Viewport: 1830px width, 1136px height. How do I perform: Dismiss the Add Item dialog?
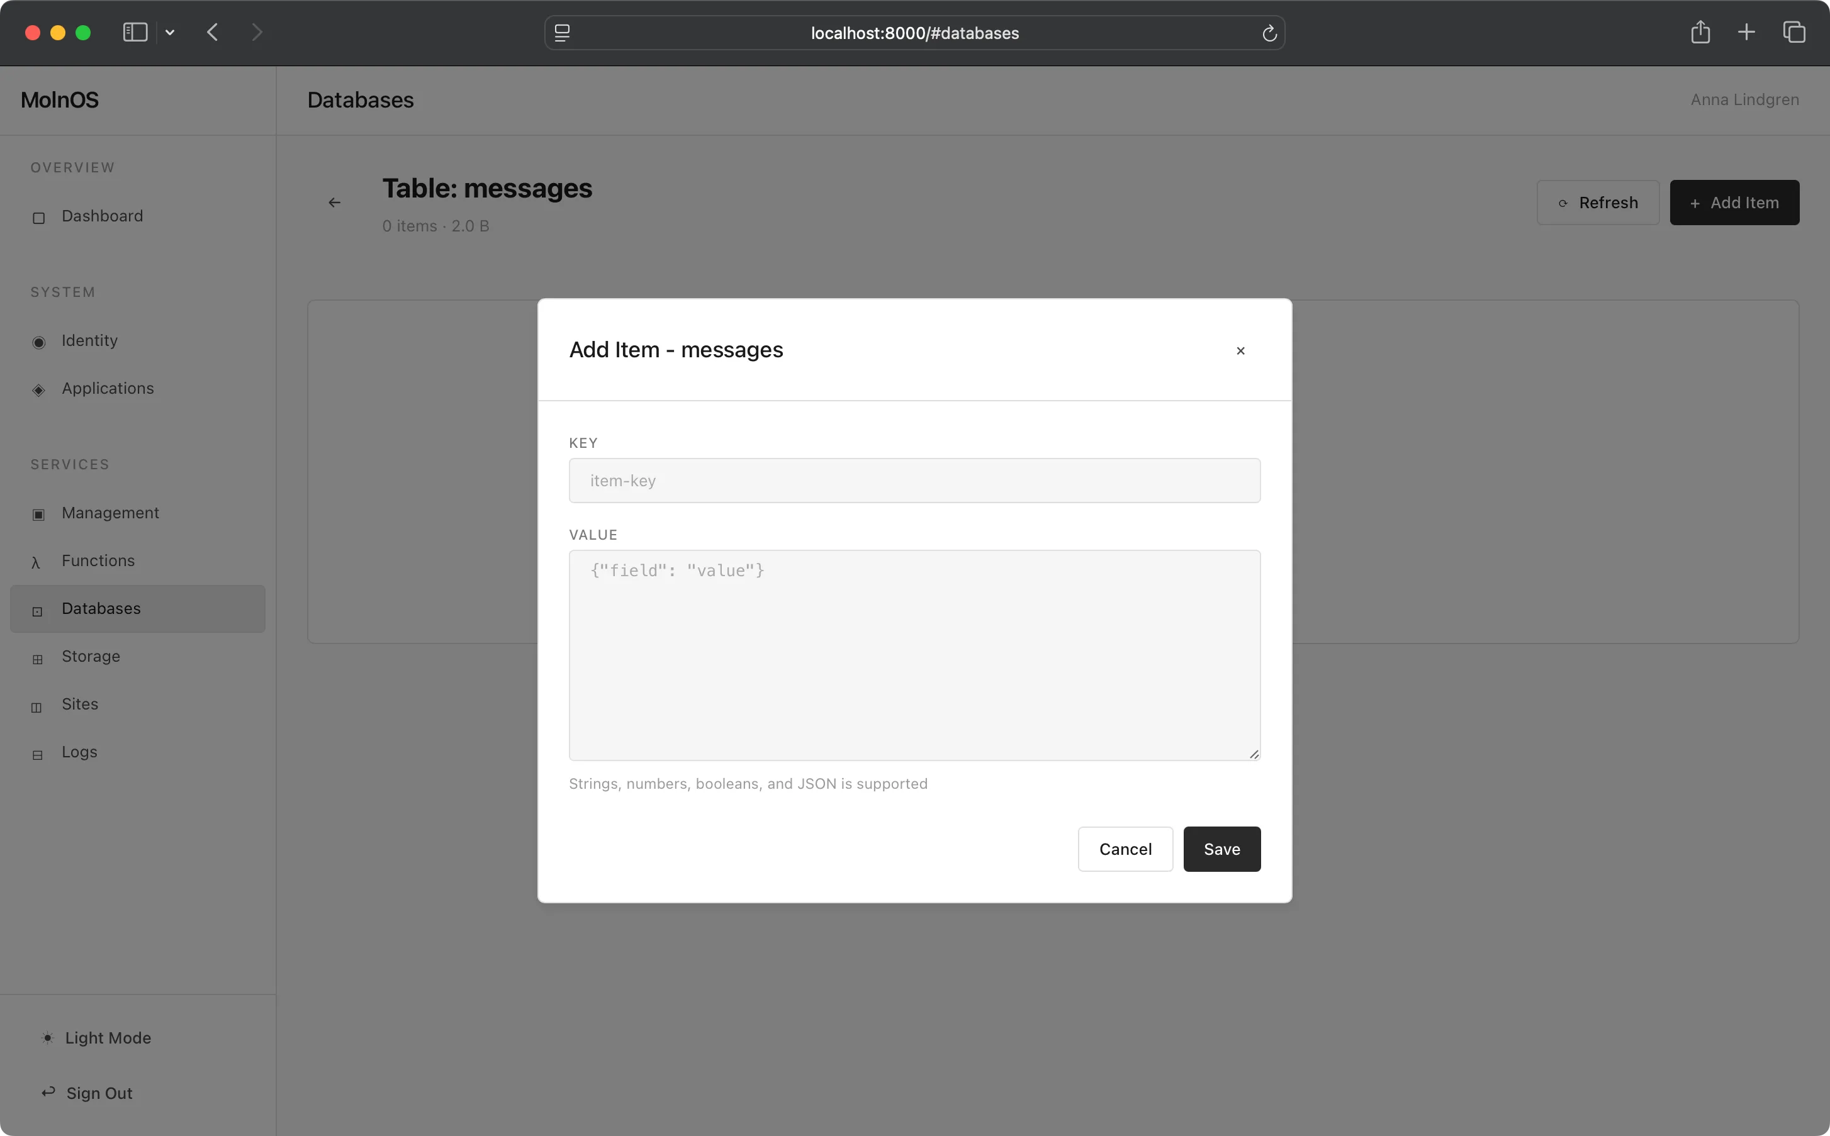1240,350
